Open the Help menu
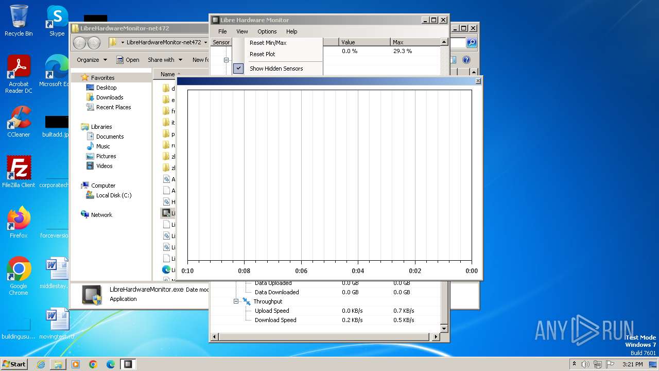The height and width of the screenshot is (371, 659). point(292,31)
